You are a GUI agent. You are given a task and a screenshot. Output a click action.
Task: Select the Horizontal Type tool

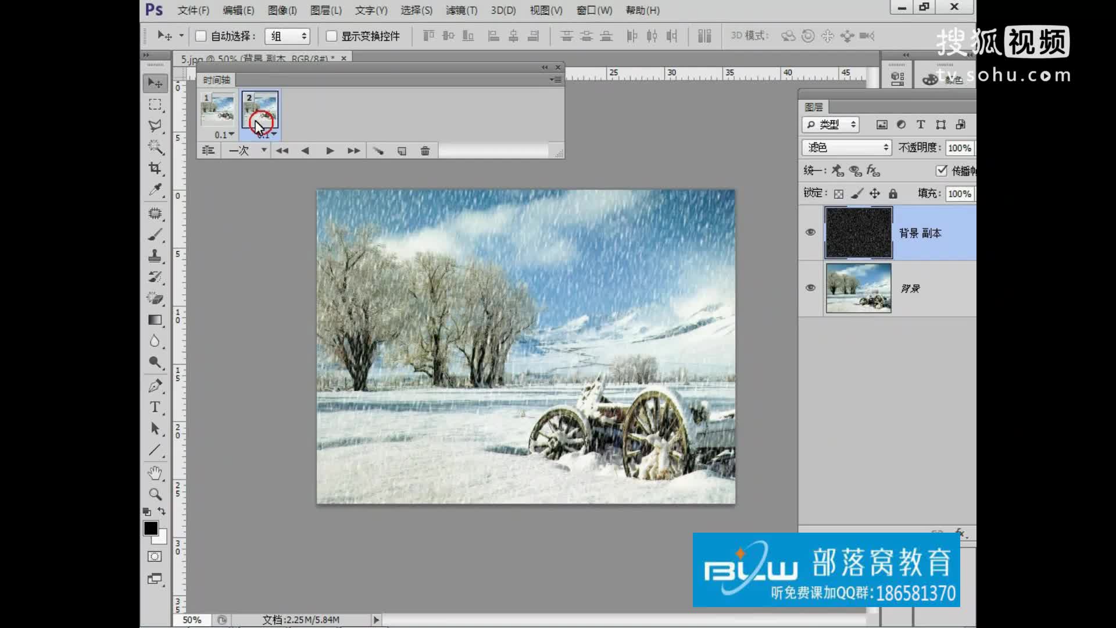pyautogui.click(x=155, y=407)
